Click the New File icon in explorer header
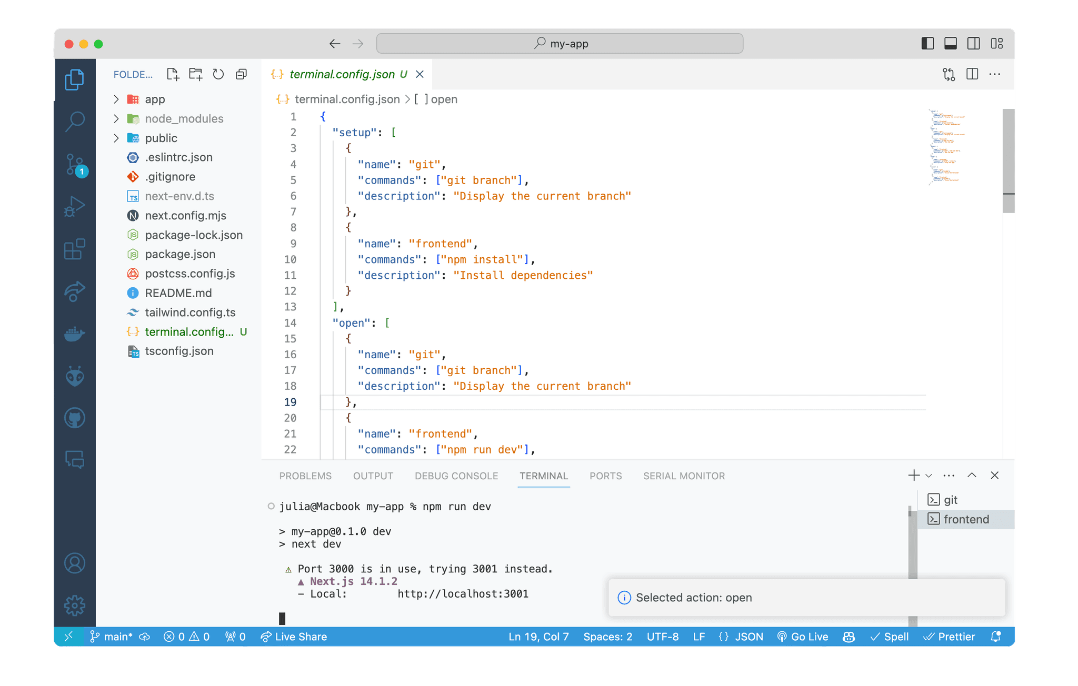Image resolution: width=1078 pixels, height=686 pixels. click(x=173, y=74)
